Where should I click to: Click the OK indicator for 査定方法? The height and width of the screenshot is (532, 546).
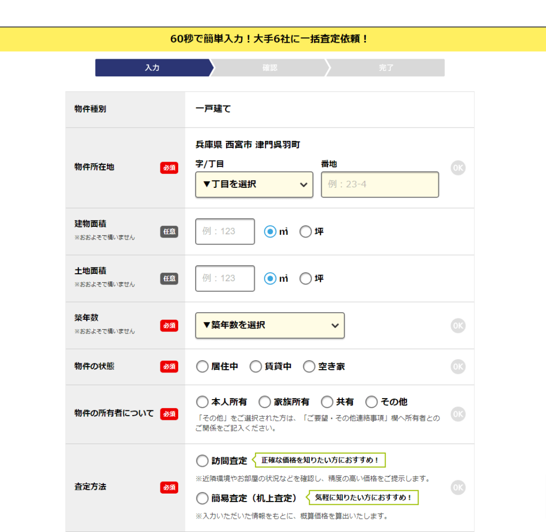point(458,487)
